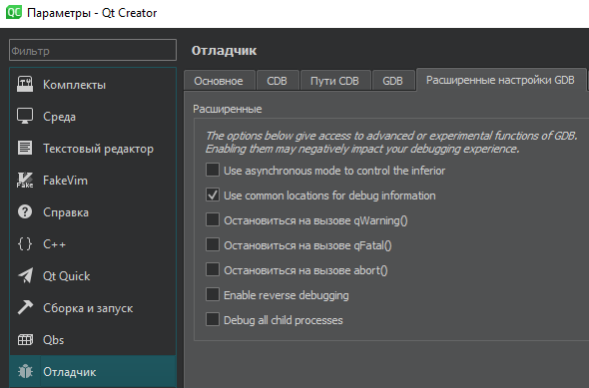Click the C++ braces icon

[x=25, y=244]
